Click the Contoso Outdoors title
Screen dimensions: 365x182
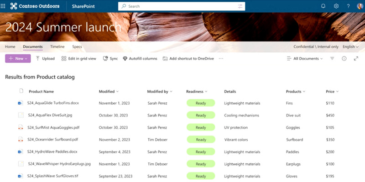[x=39, y=6]
